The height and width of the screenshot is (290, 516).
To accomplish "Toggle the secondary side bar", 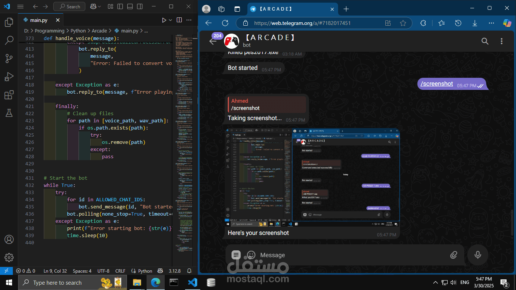I will [140, 6].
